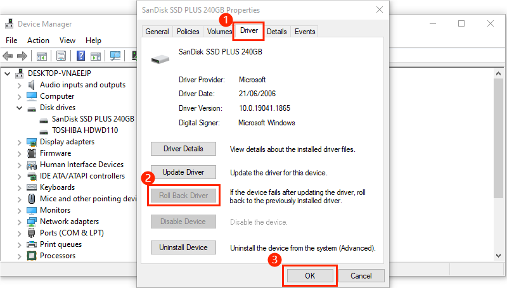Expand the Display adapters category

[20, 142]
